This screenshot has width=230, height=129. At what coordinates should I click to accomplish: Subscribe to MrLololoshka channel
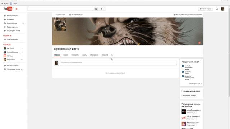point(191,125)
